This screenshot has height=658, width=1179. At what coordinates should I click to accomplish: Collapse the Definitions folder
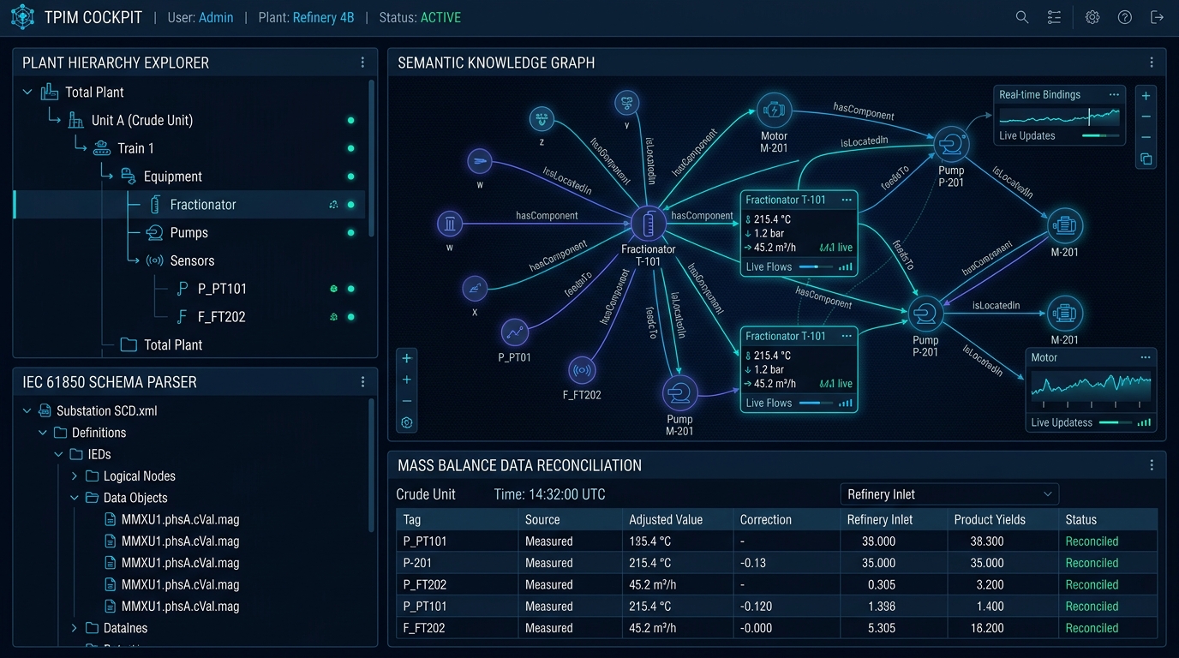point(43,433)
